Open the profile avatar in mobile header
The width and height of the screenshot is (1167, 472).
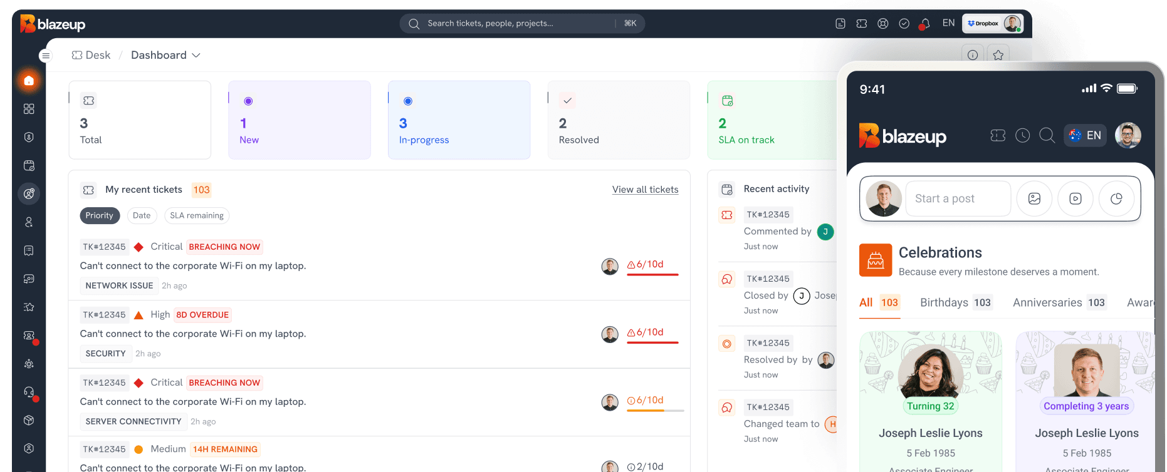[x=1128, y=135]
